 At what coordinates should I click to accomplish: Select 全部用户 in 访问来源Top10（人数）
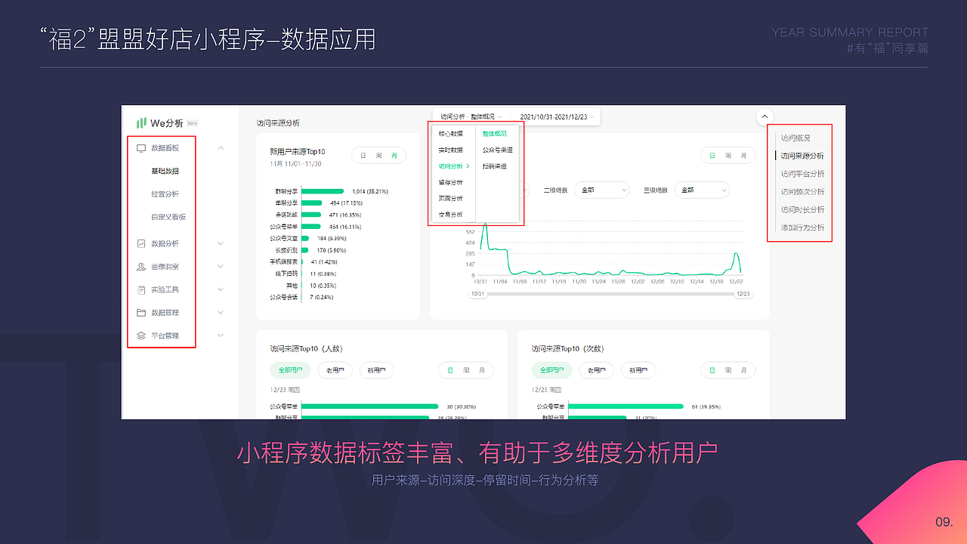tap(290, 371)
